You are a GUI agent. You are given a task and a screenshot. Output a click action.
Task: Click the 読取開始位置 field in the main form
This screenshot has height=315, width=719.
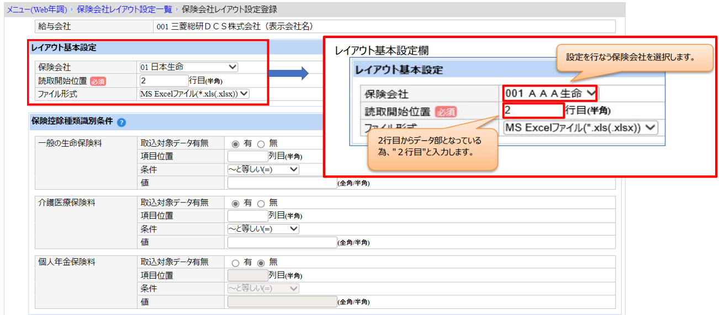[163, 81]
